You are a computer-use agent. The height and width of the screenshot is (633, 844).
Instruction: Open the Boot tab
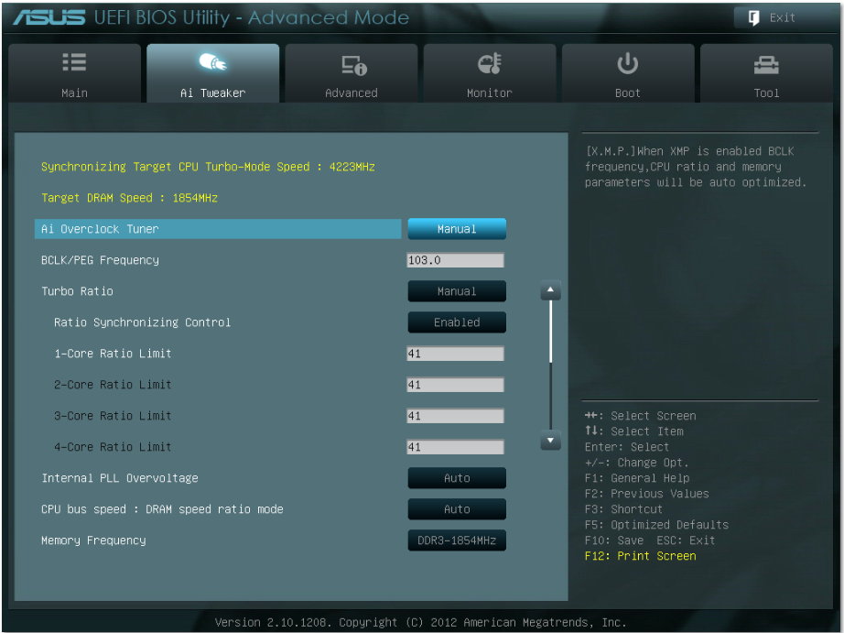(x=628, y=73)
